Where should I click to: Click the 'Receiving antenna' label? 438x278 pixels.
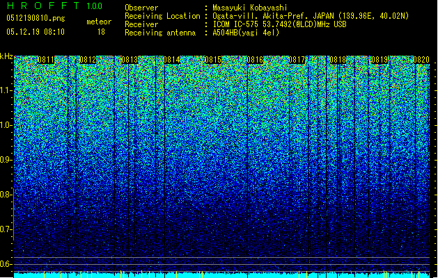point(160,33)
